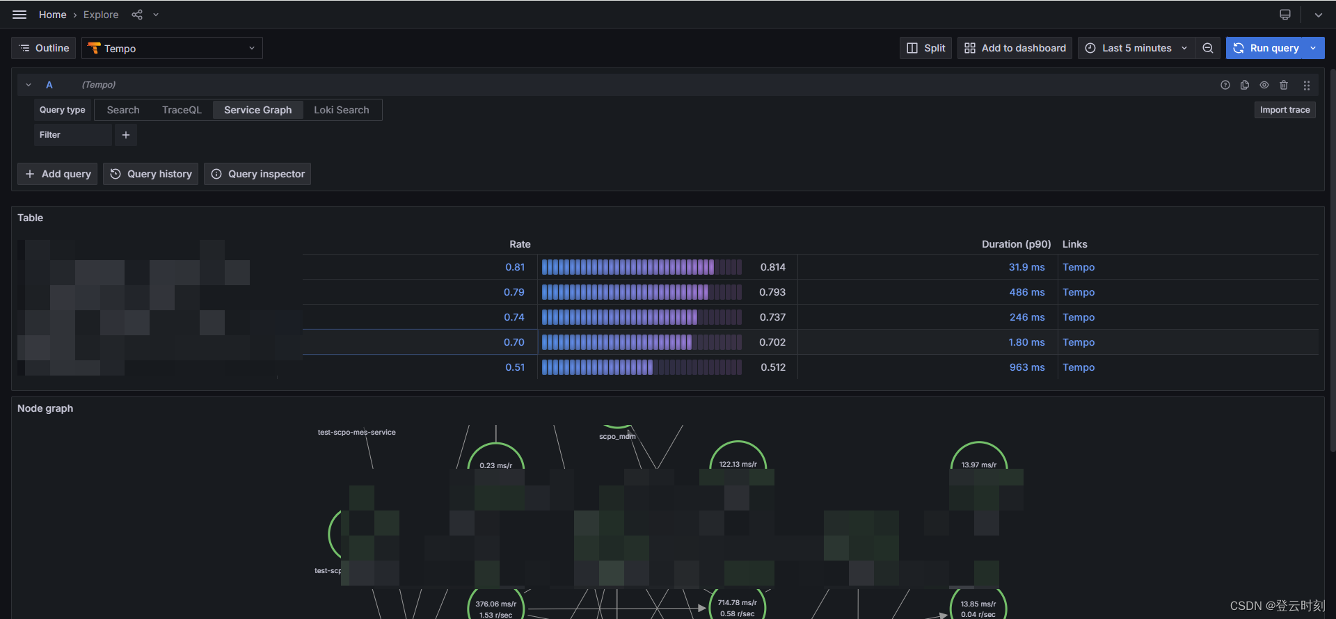Open duration 486 ms link

point(1027,292)
